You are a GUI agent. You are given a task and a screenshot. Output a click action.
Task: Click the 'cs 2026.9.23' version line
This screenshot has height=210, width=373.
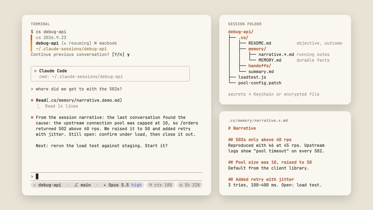[51, 38]
